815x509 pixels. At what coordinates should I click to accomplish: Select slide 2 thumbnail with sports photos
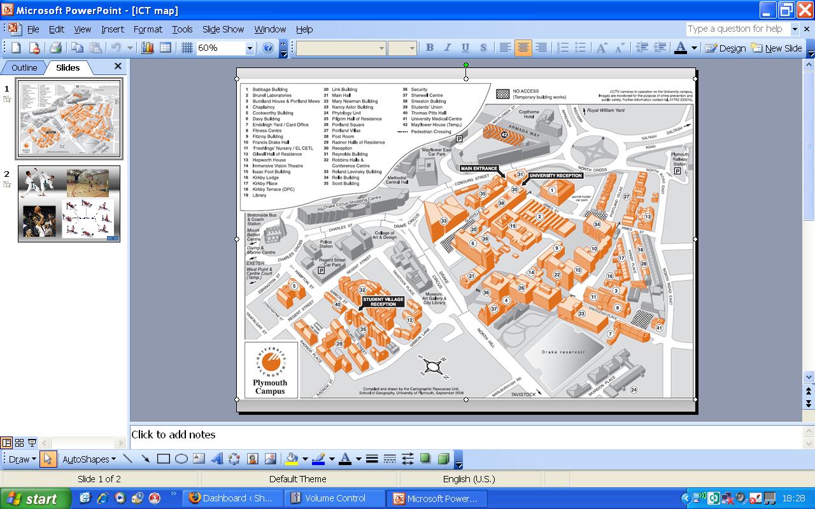pyautogui.click(x=69, y=204)
